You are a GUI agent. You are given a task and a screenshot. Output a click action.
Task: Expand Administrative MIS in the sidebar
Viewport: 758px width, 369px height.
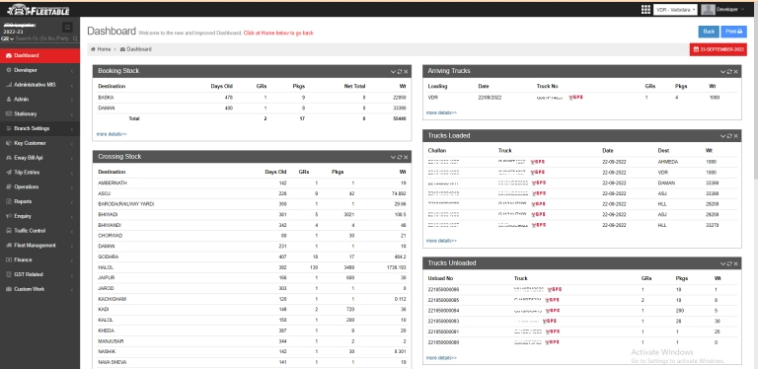[x=39, y=85]
